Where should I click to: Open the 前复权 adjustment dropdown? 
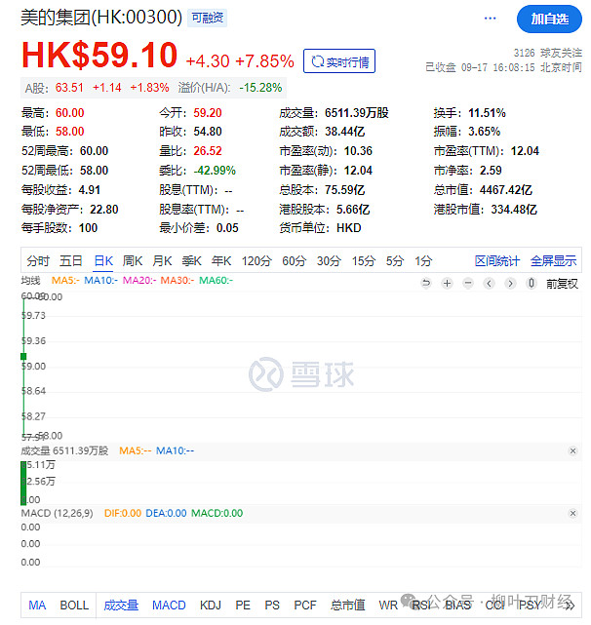(x=562, y=284)
